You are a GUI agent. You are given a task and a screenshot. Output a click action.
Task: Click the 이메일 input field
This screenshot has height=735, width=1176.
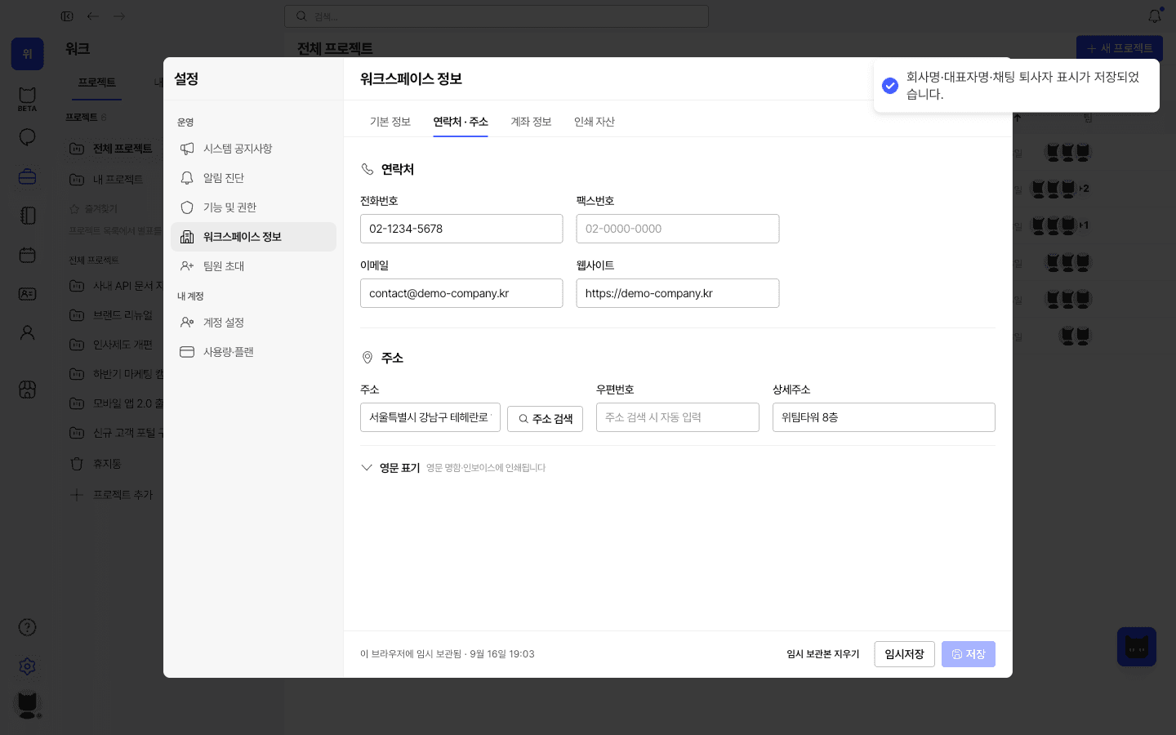coord(461,293)
